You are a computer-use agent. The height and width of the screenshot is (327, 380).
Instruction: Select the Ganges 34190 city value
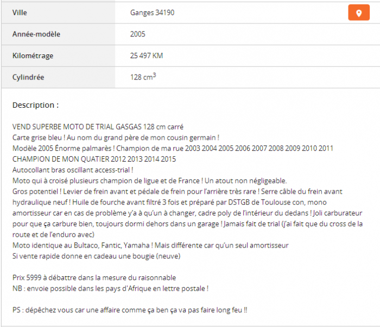[152, 13]
